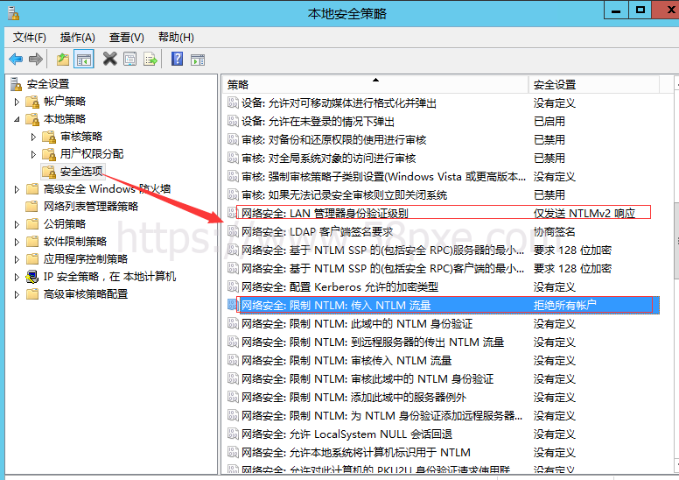Click the policy list vertical scrollbar thumb
This screenshot has height=480, width=679.
pyautogui.click(x=676, y=241)
